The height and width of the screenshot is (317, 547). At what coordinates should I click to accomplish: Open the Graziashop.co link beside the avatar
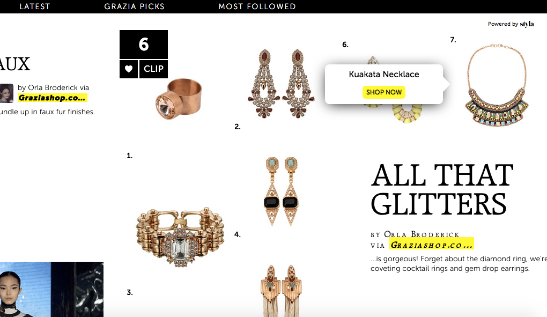tap(52, 98)
